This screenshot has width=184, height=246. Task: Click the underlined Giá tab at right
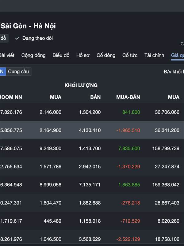(177, 55)
